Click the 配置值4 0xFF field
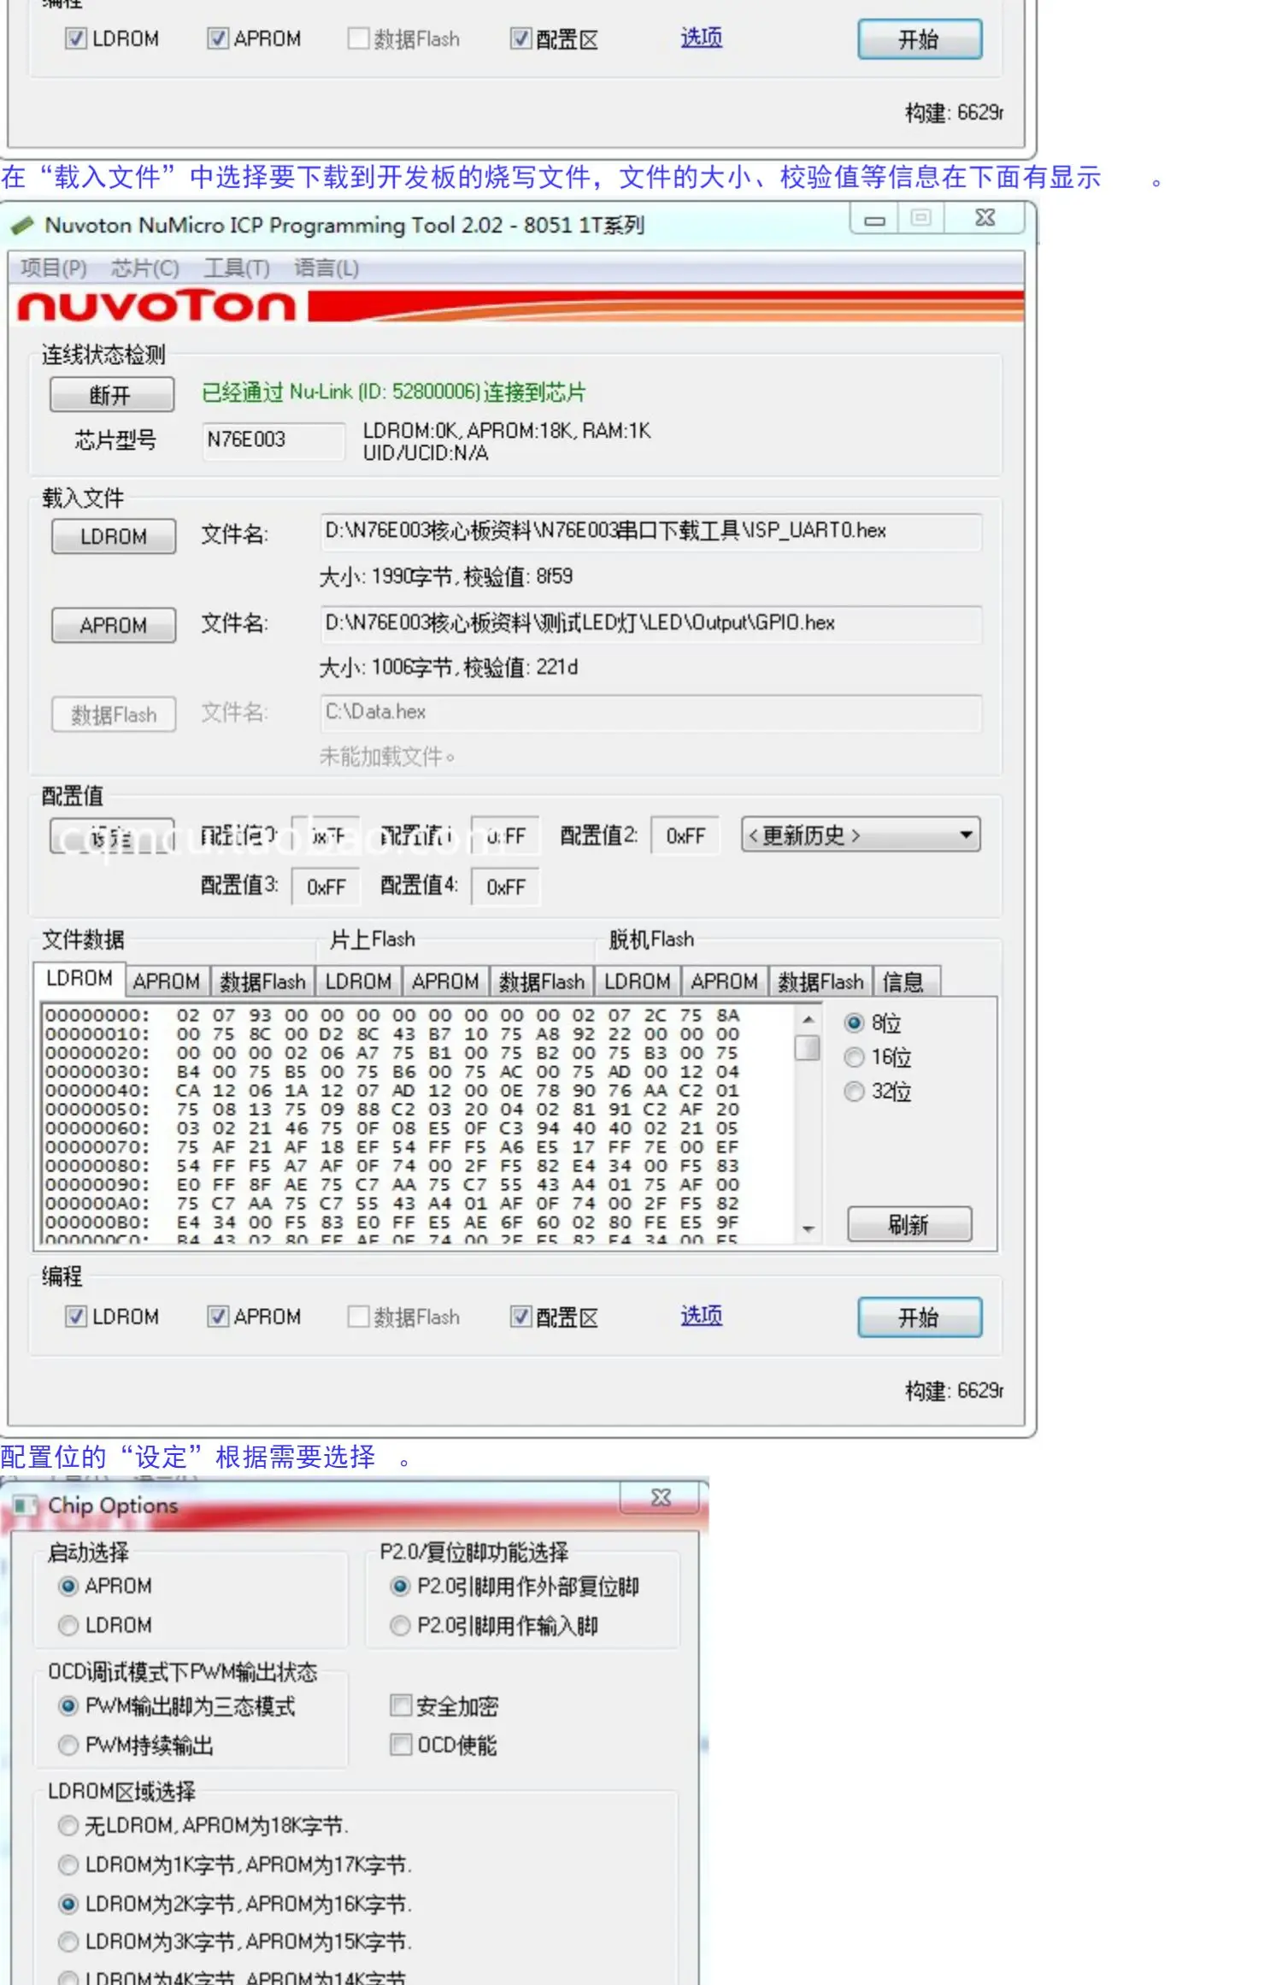Screen dimensions: 1282x1985 pos(505,887)
